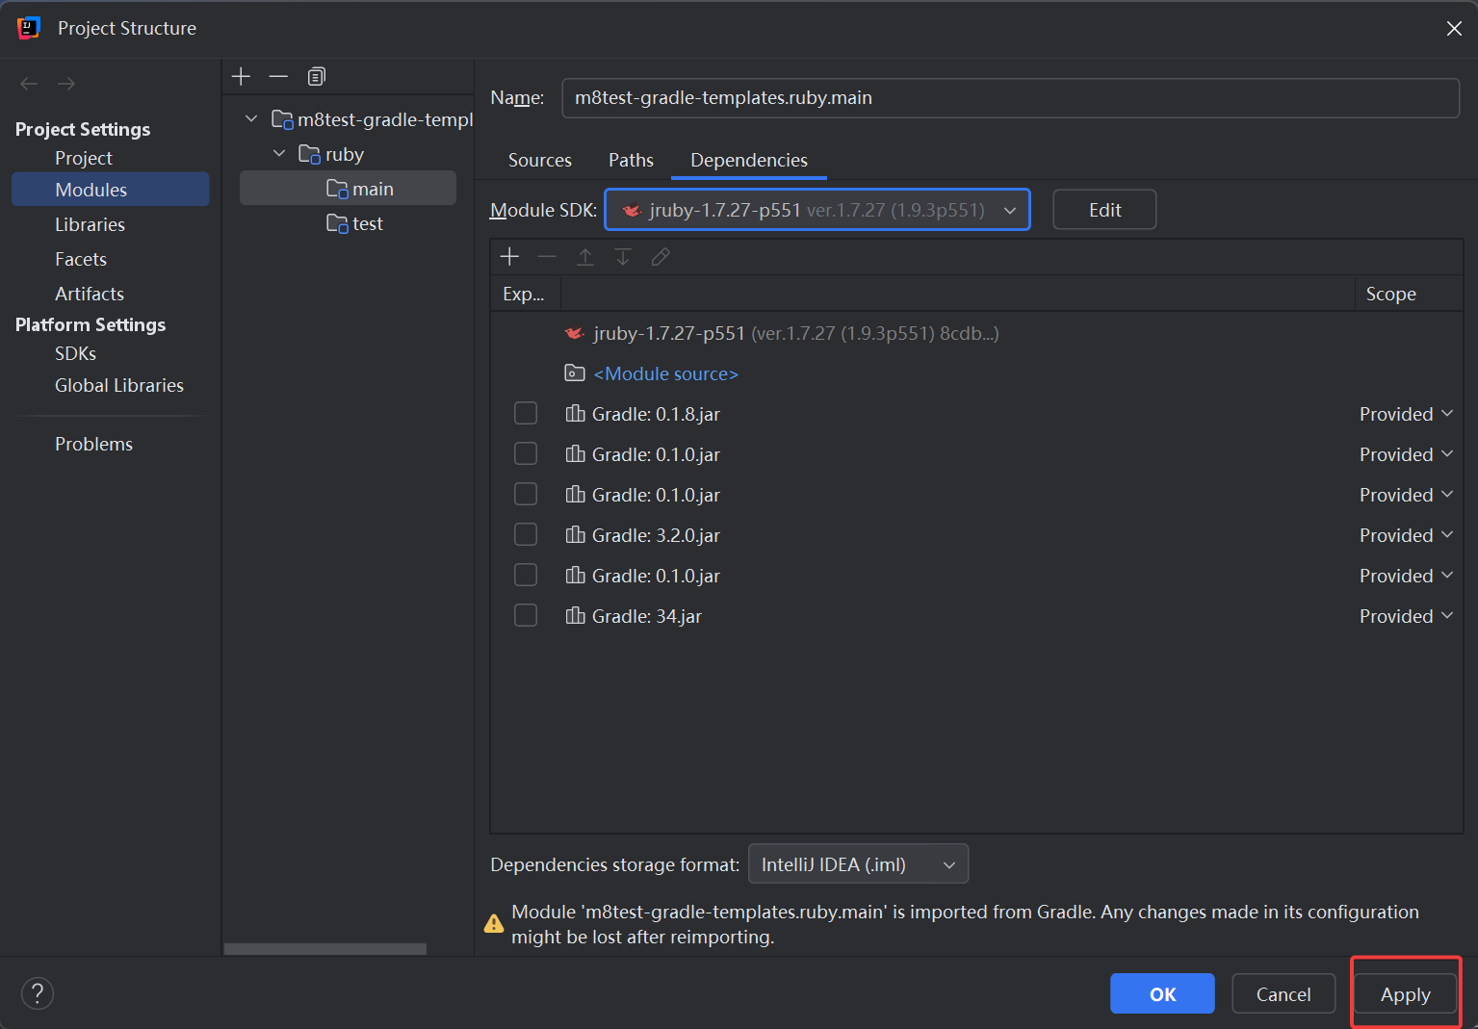Click the edit dependency pencil icon

point(661,256)
